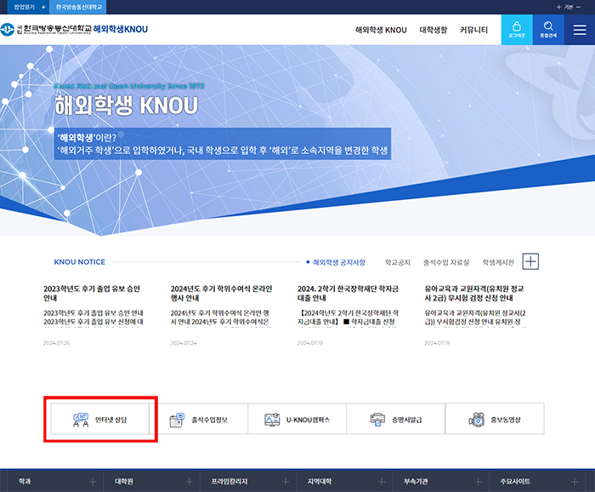Select the 출석수업 자료실 tab
This screenshot has width=595, height=492.
click(x=446, y=262)
